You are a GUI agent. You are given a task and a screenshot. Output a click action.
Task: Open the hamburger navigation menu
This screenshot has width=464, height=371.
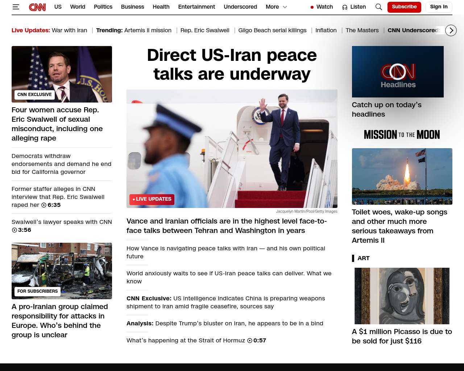[x=16, y=7]
